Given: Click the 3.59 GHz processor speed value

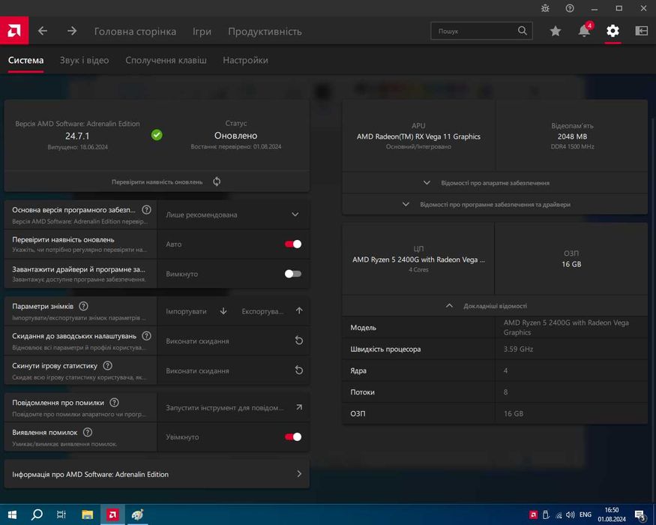Looking at the screenshot, I should (x=518, y=349).
